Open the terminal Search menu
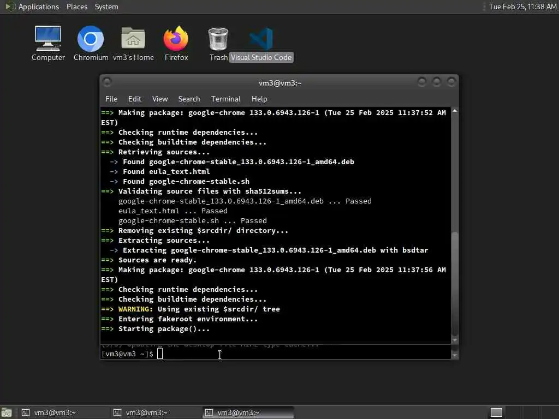 [x=189, y=99]
